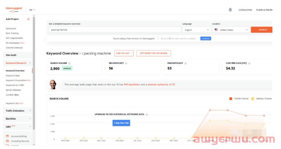Click the 7-Day Free Trial button
Screen dimensions: 281x149
point(121,123)
